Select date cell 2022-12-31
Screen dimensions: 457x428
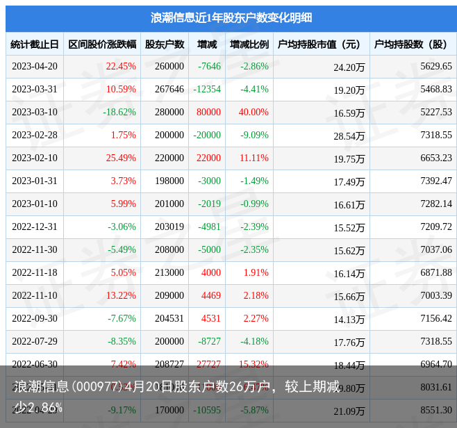[x=35, y=227]
